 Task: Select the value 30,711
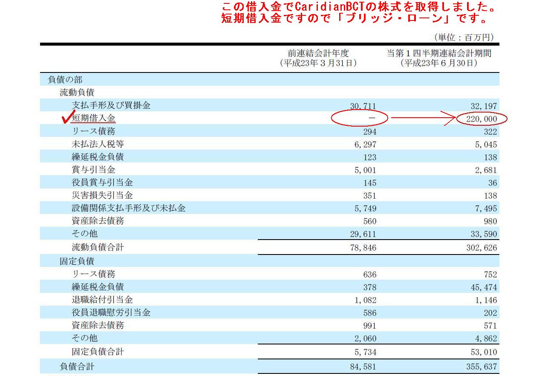363,106
